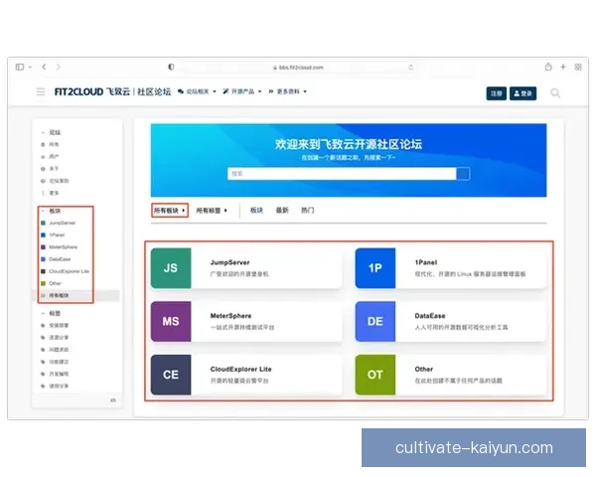596x477 pixels.
Task: Click the DE icon of the DataEase card
Action: (375, 321)
